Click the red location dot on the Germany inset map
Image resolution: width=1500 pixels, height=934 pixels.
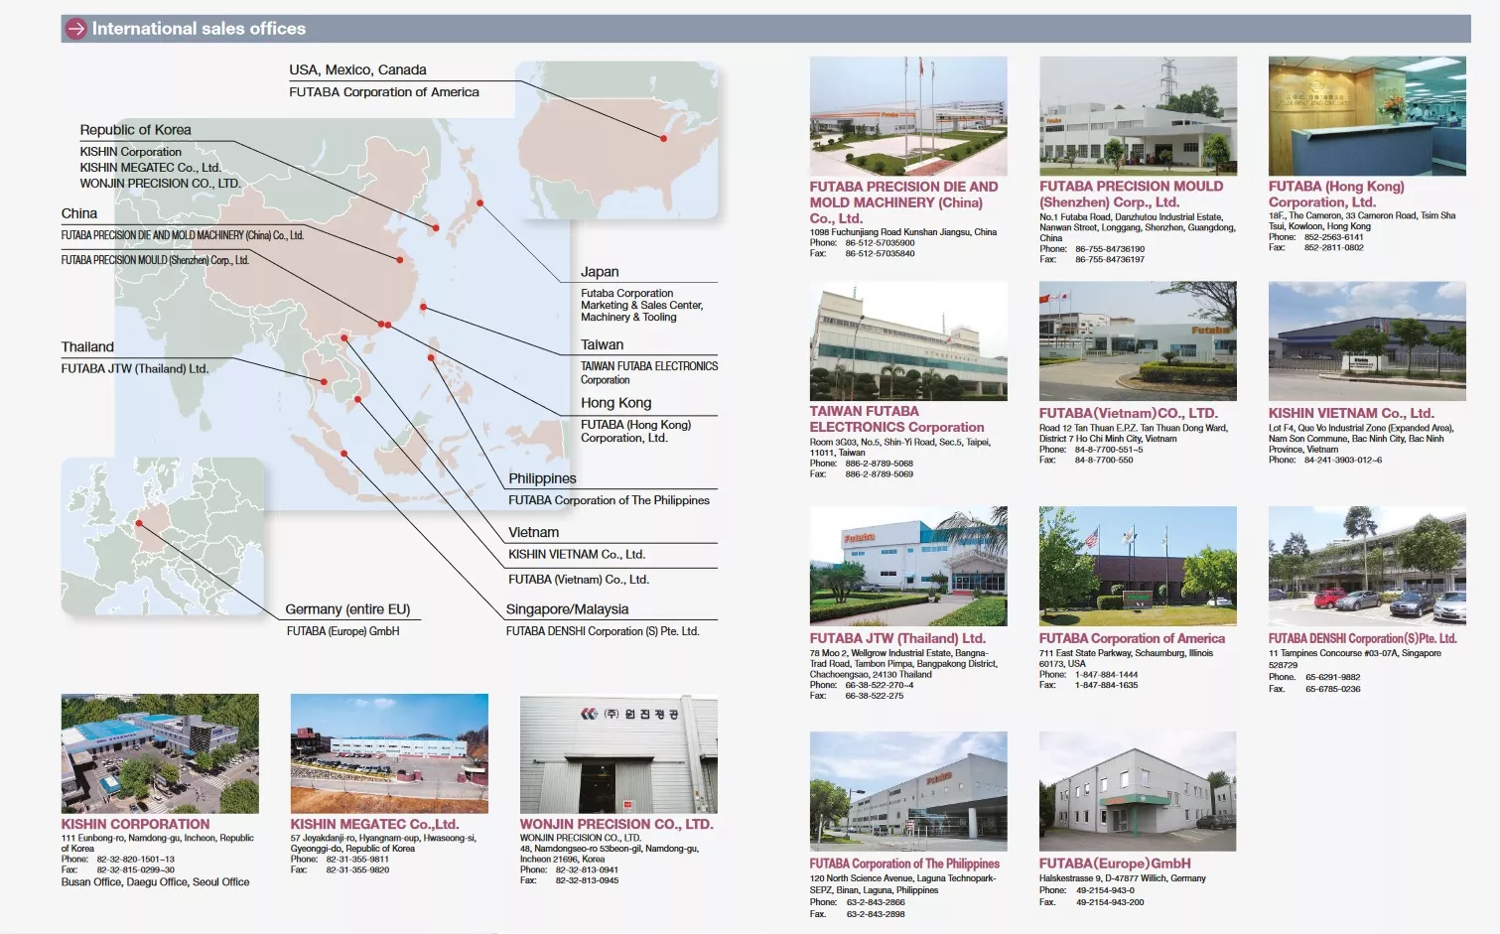(x=139, y=523)
